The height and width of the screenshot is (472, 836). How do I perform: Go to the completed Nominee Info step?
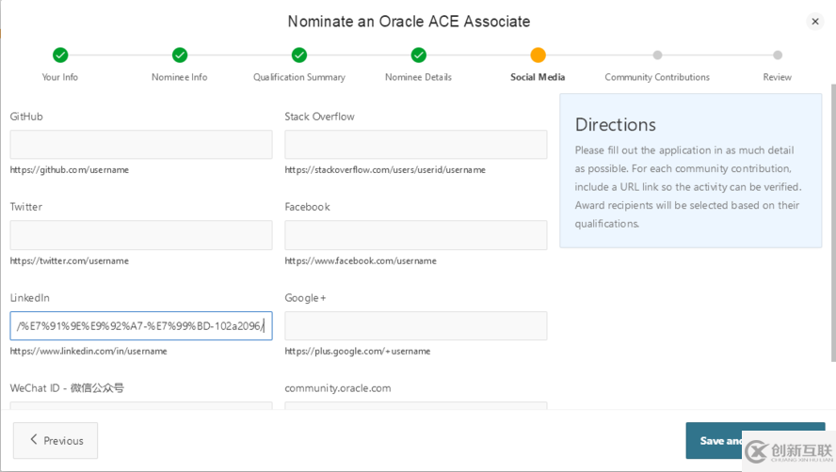[180, 55]
